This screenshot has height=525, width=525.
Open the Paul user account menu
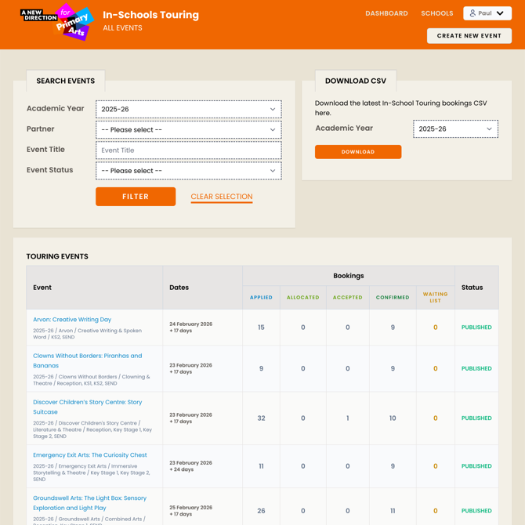pos(487,13)
